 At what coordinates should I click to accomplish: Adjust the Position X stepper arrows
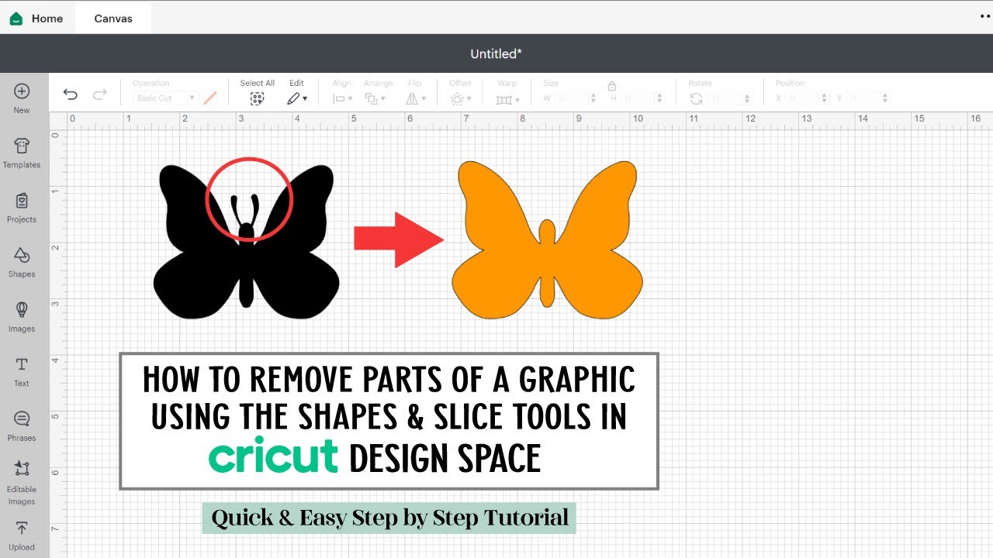(823, 98)
